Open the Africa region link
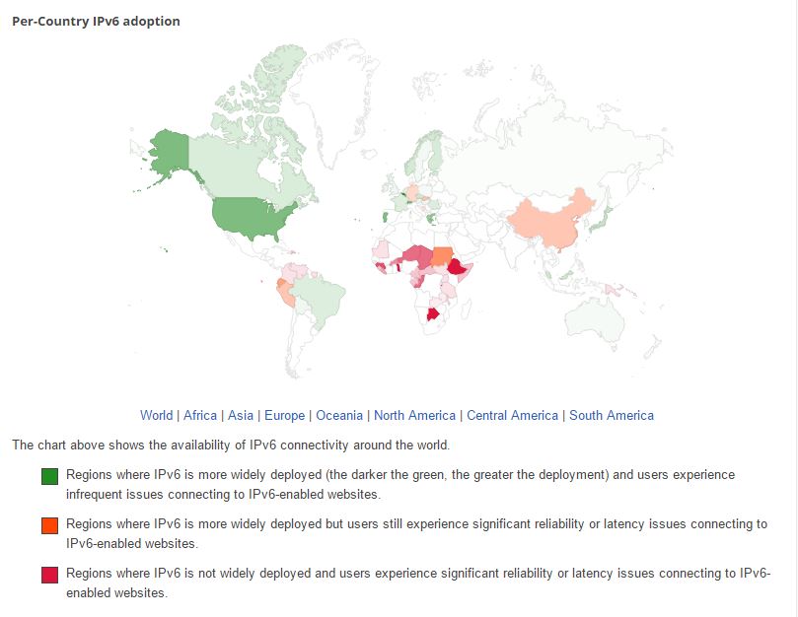The image size is (798, 617). click(200, 415)
